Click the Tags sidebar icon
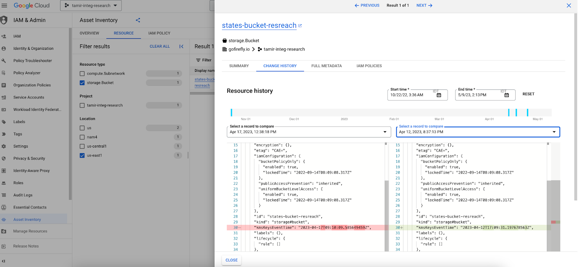 (4, 134)
